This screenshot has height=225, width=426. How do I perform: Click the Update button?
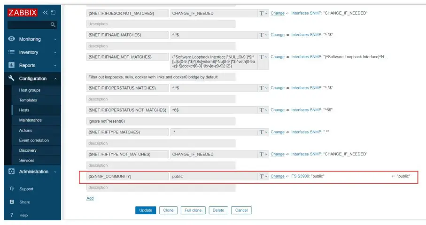click(146, 210)
